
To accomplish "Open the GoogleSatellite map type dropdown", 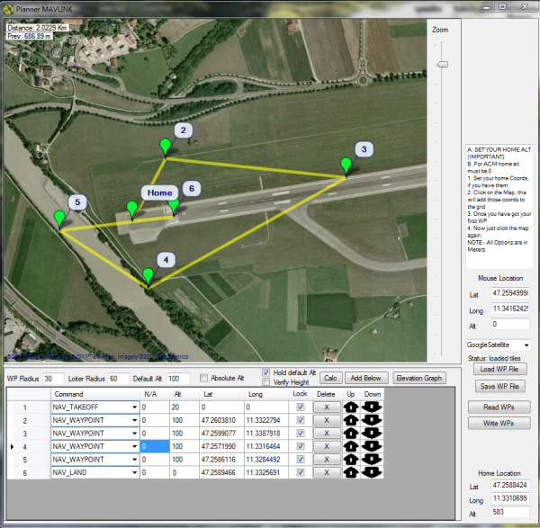I will coord(499,345).
